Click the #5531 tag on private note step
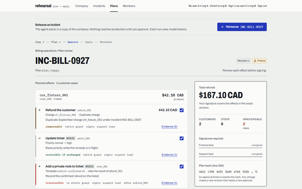The height and width of the screenshot is (189, 302). click(x=90, y=166)
